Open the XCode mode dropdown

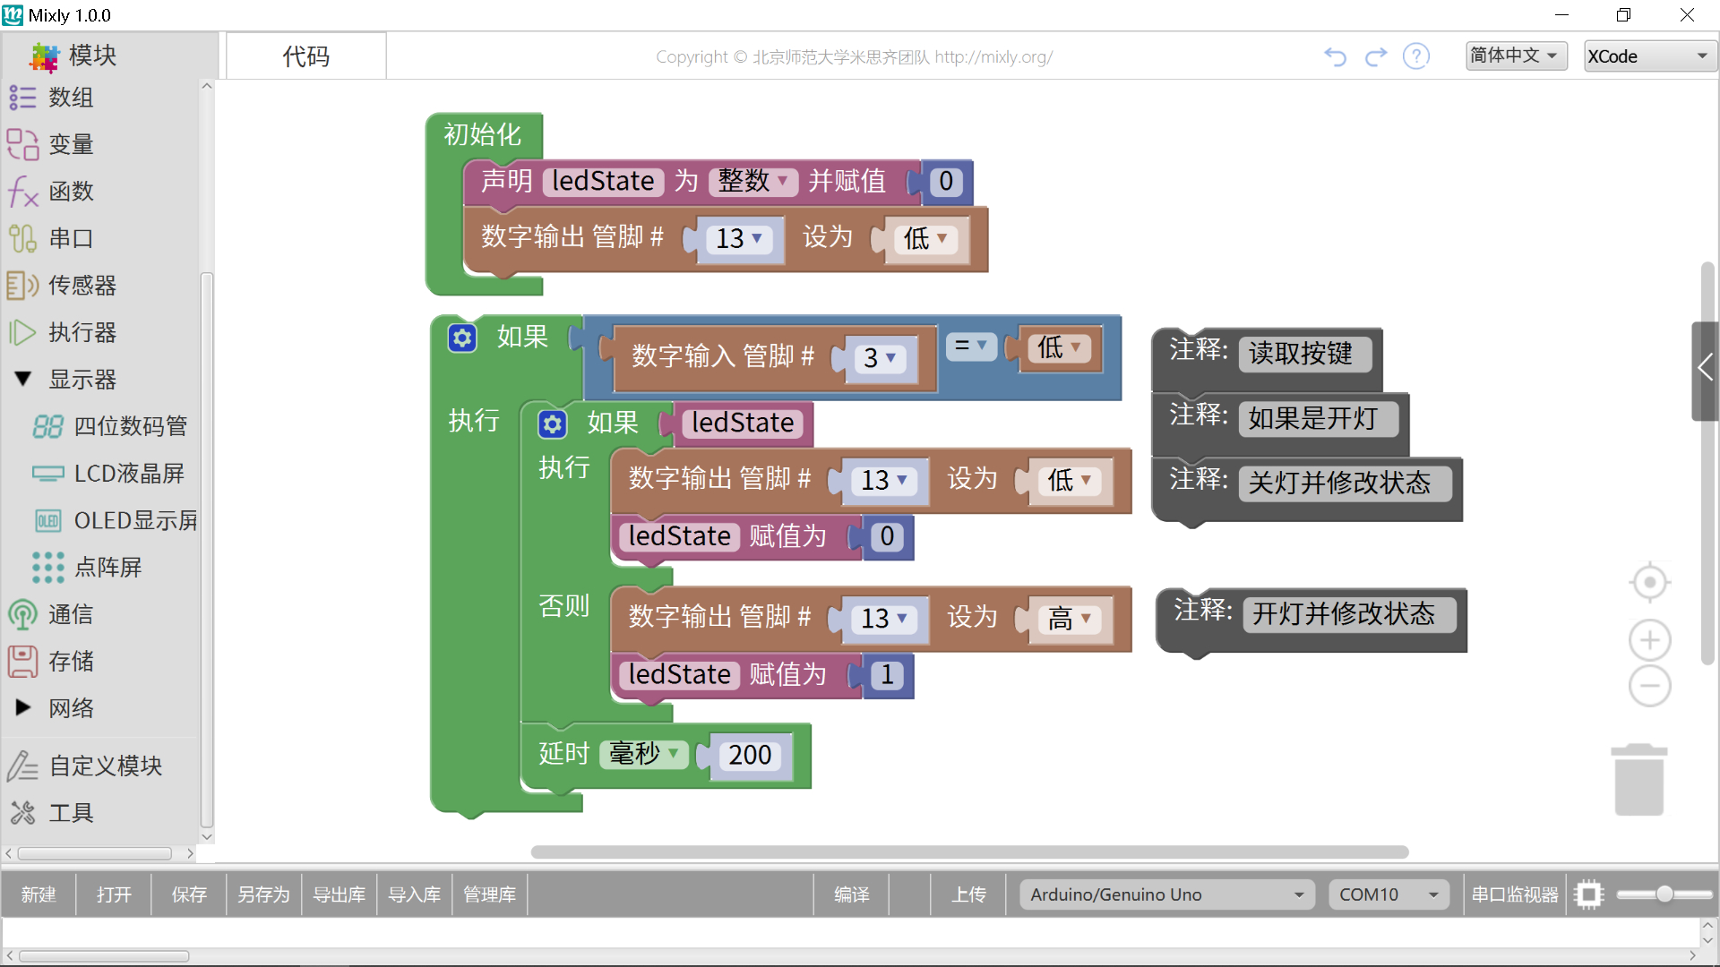point(1649,56)
